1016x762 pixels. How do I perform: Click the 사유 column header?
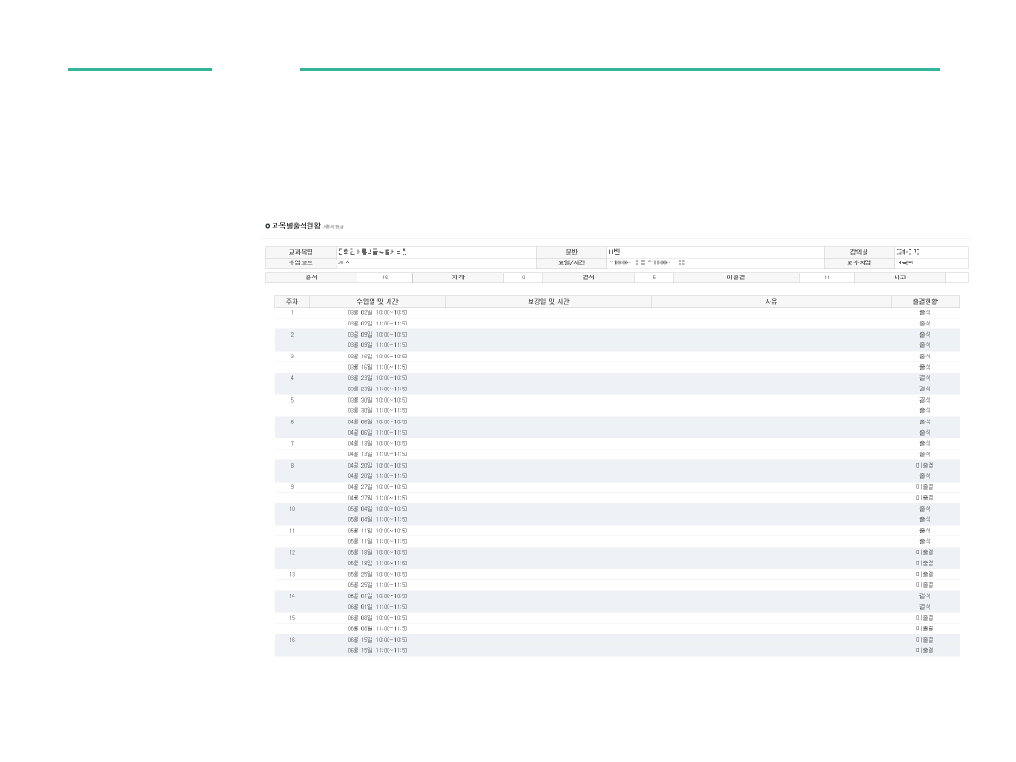pos(770,301)
